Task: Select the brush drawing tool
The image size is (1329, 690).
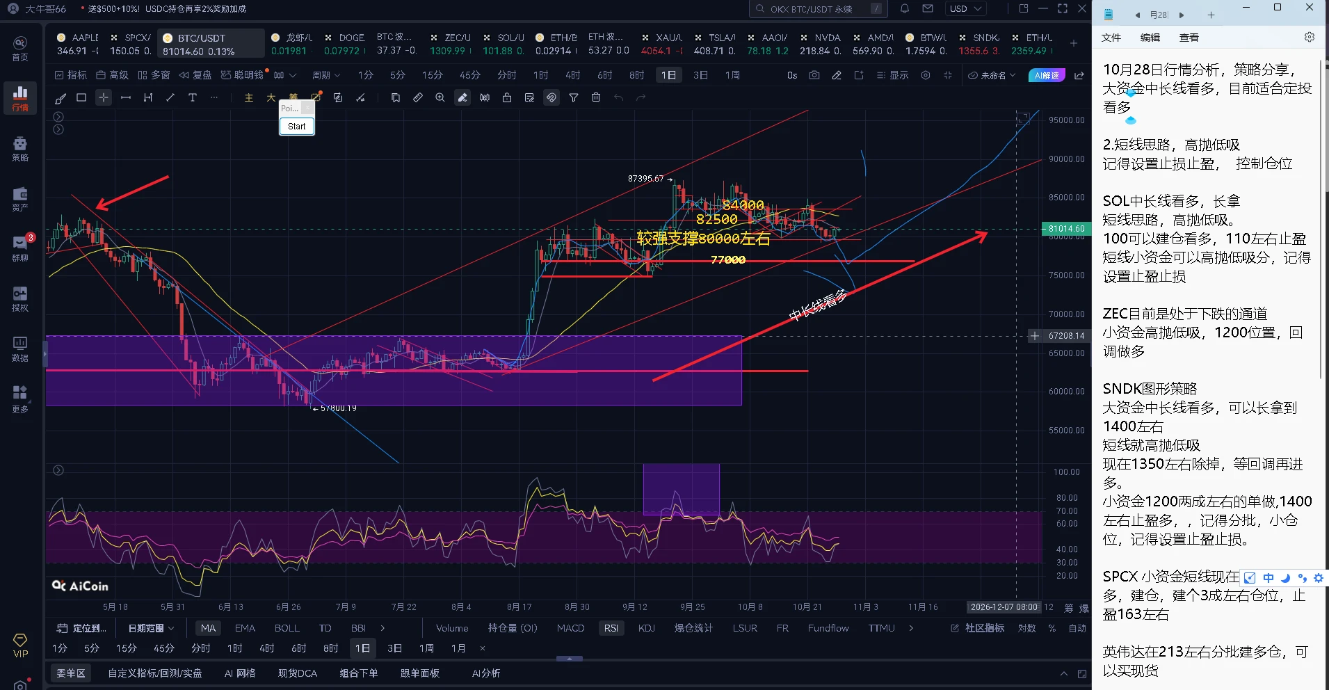Action: coord(61,98)
